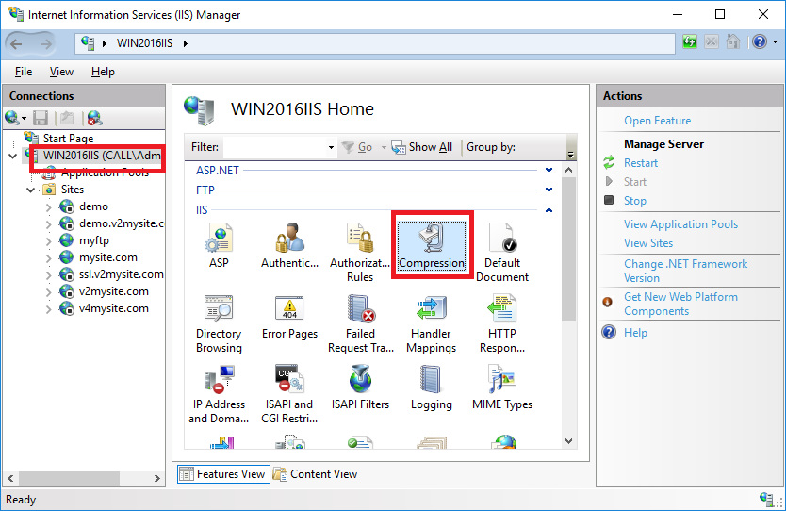Viewport: 786px width, 511px height.
Task: Expand the demo site tree node
Action: pos(49,206)
